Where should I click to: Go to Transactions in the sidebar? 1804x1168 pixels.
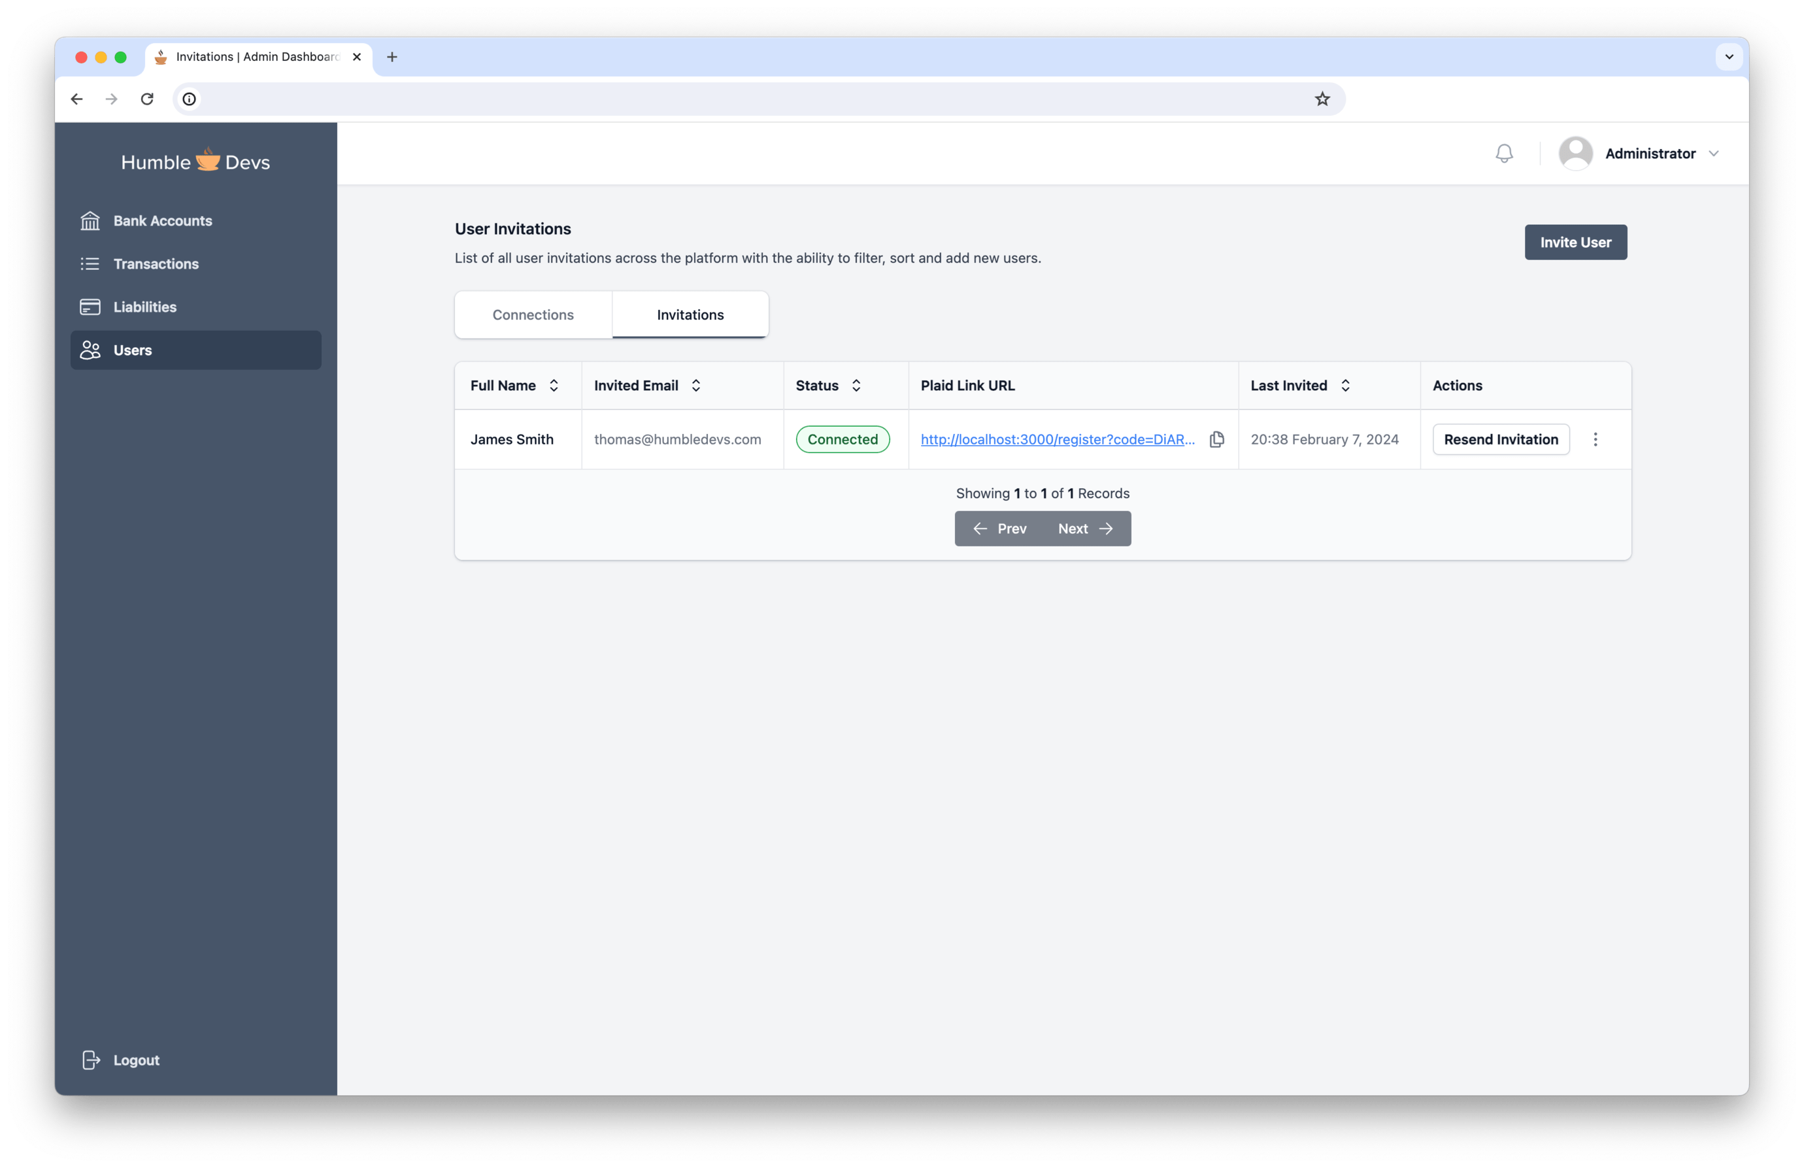coord(195,264)
